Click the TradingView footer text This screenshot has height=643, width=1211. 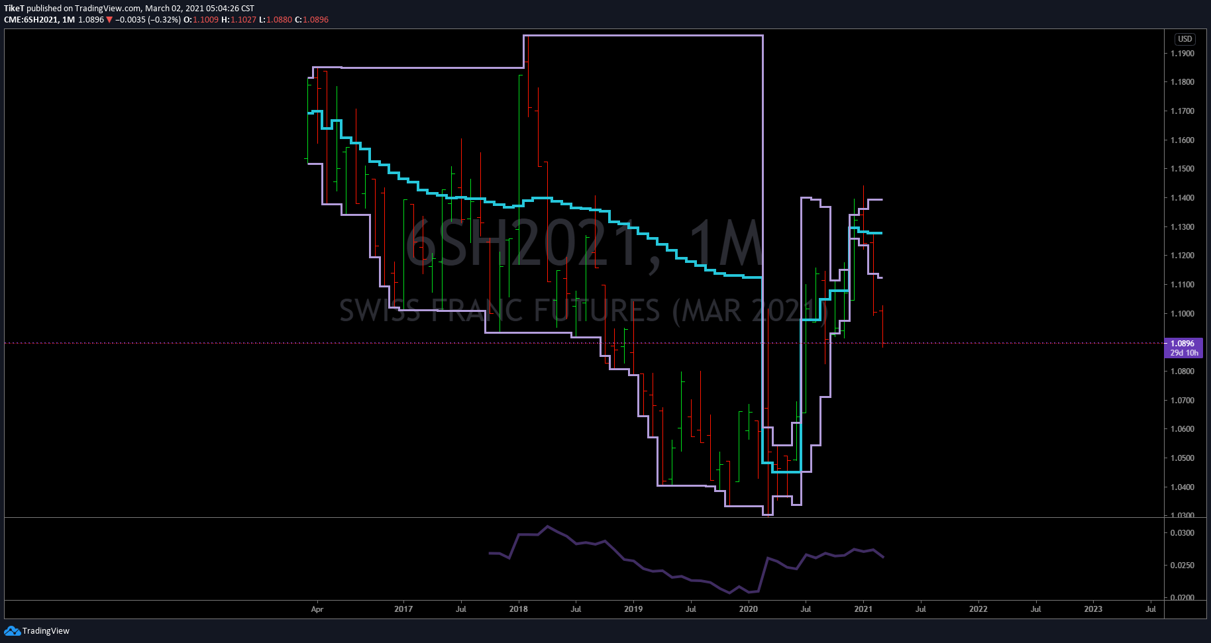pos(46,631)
